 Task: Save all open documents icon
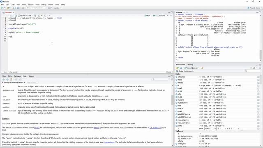(x=18, y=8)
